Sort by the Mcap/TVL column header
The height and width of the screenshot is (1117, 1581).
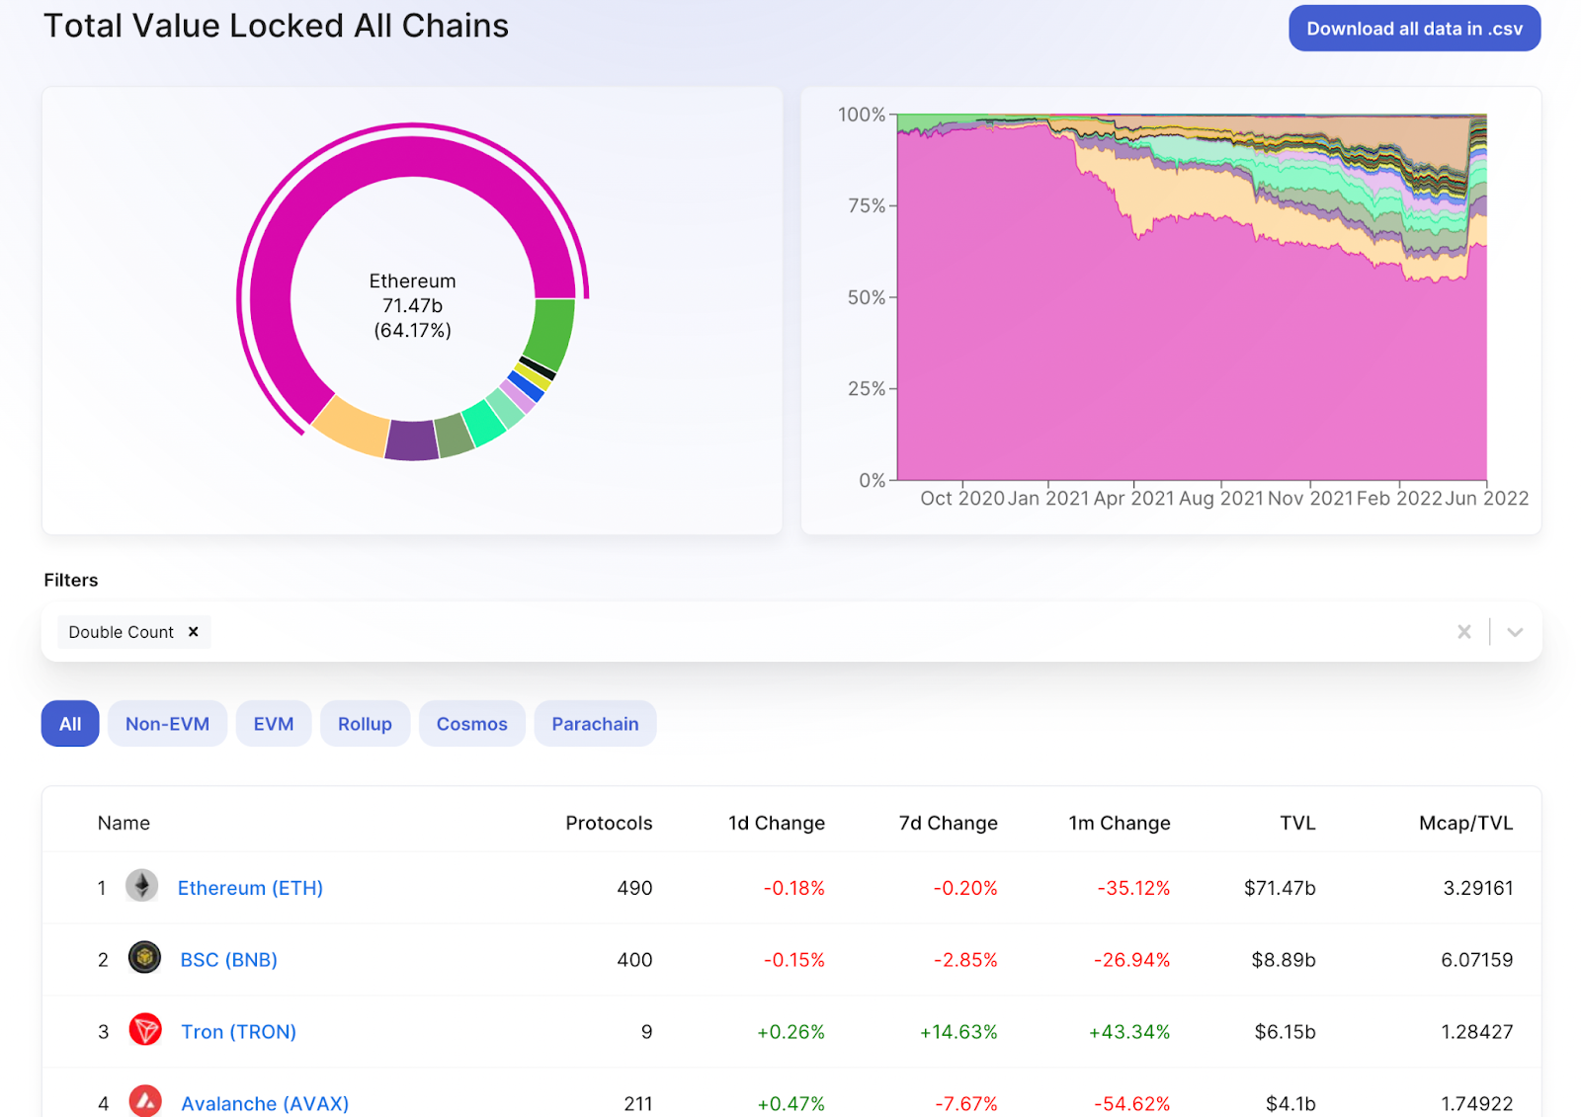click(1465, 823)
